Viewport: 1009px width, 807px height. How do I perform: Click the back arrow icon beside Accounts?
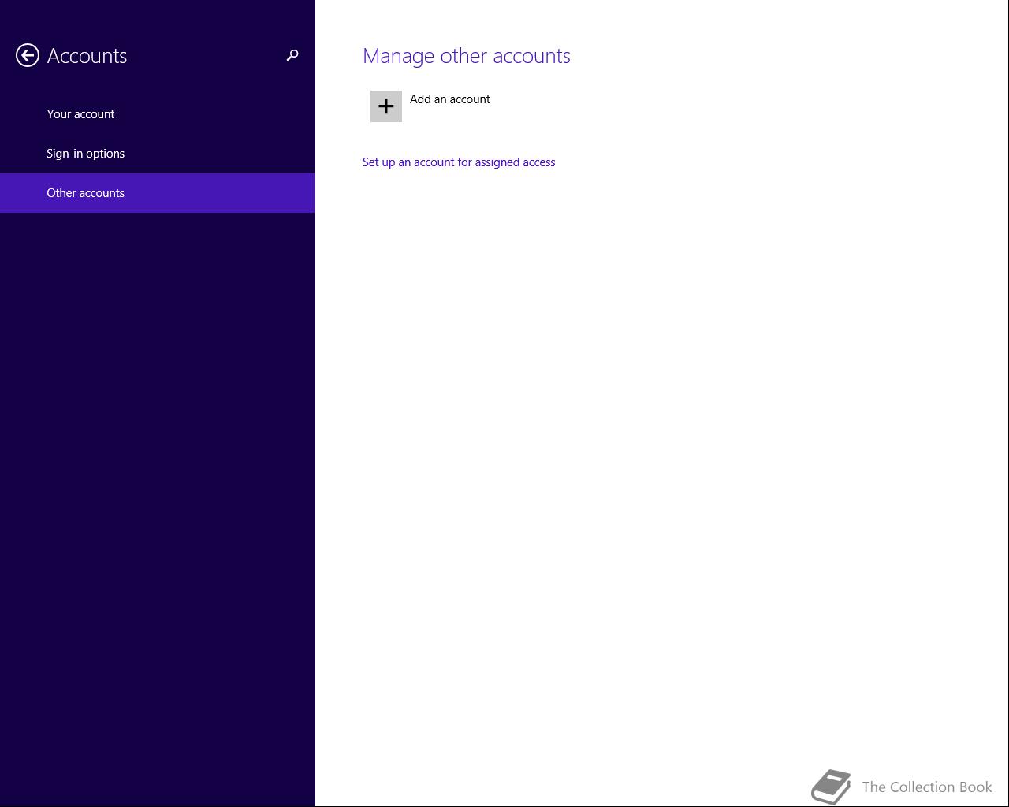[x=28, y=55]
